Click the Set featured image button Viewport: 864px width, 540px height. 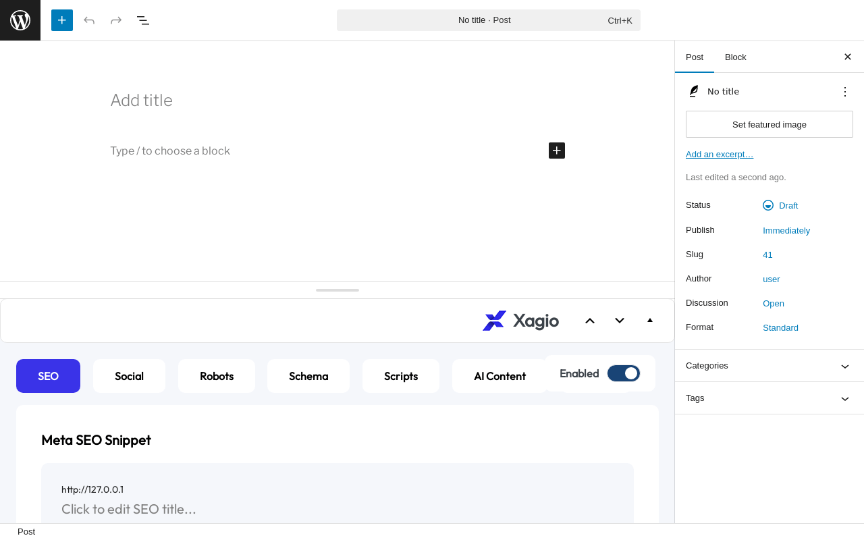[769, 124]
